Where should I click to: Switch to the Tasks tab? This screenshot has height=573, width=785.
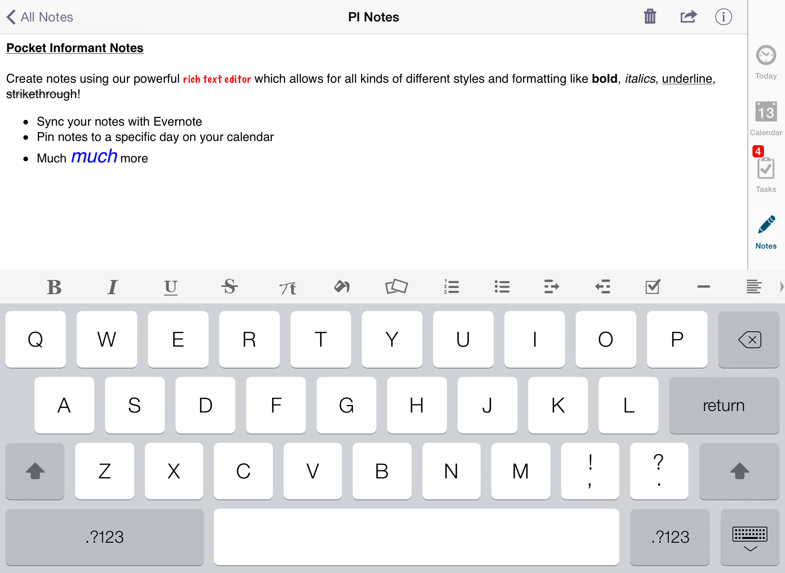pyautogui.click(x=765, y=174)
